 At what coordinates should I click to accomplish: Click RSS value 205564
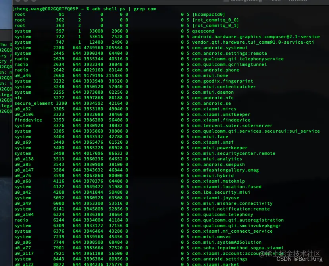[114, 48]
